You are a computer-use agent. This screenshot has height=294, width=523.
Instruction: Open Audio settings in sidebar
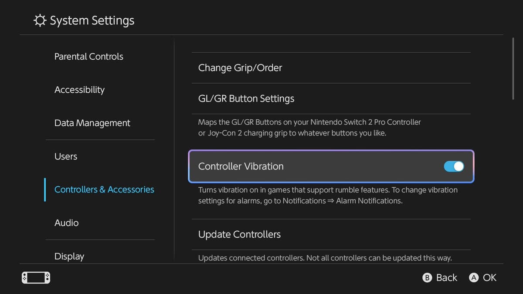[66, 223]
